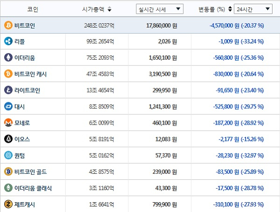Select 모네로 coin name
The height and width of the screenshot is (212, 280).
[22, 123]
